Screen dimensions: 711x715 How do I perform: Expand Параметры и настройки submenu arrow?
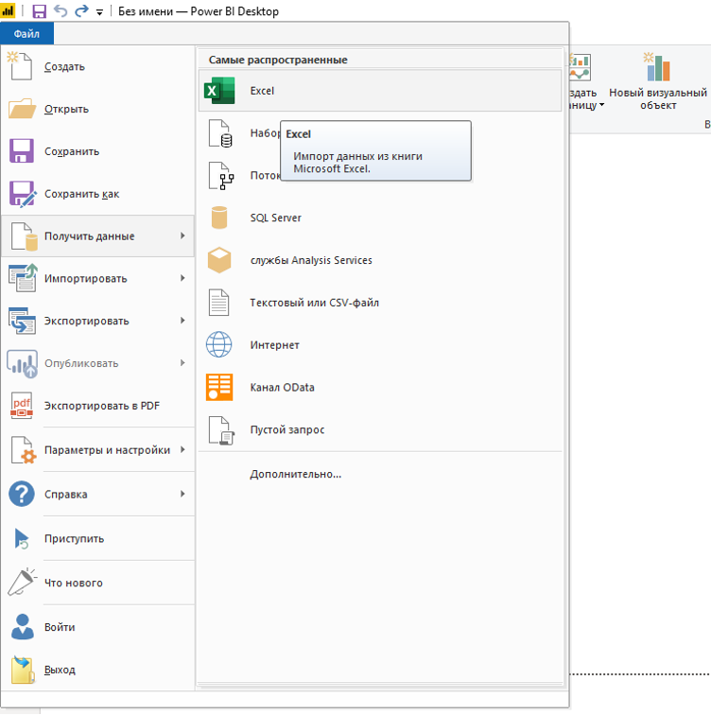tap(182, 449)
